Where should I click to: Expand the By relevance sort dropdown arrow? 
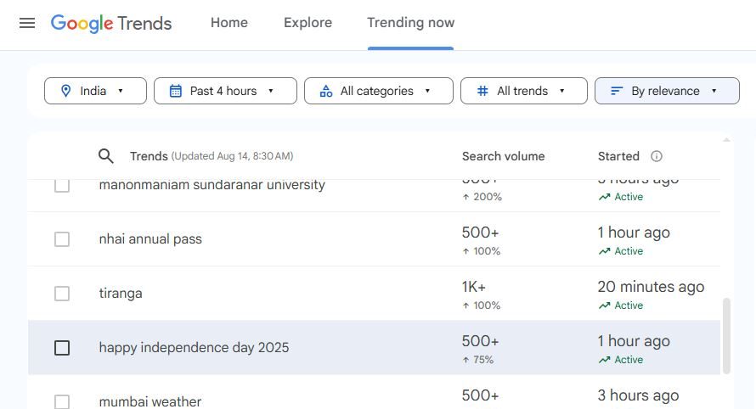point(714,91)
